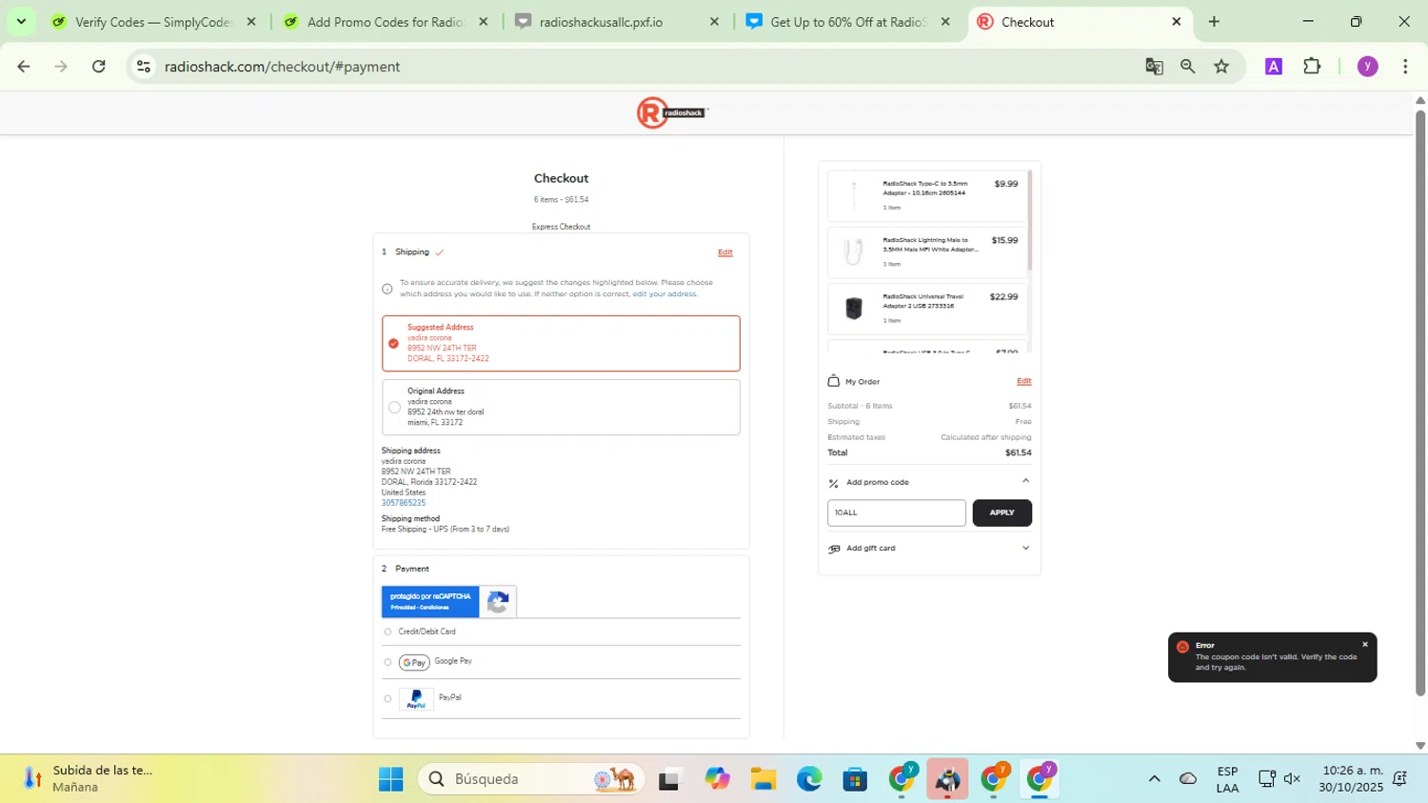Click the PayPal logo
This screenshot has height=803, width=1428.
(416, 699)
